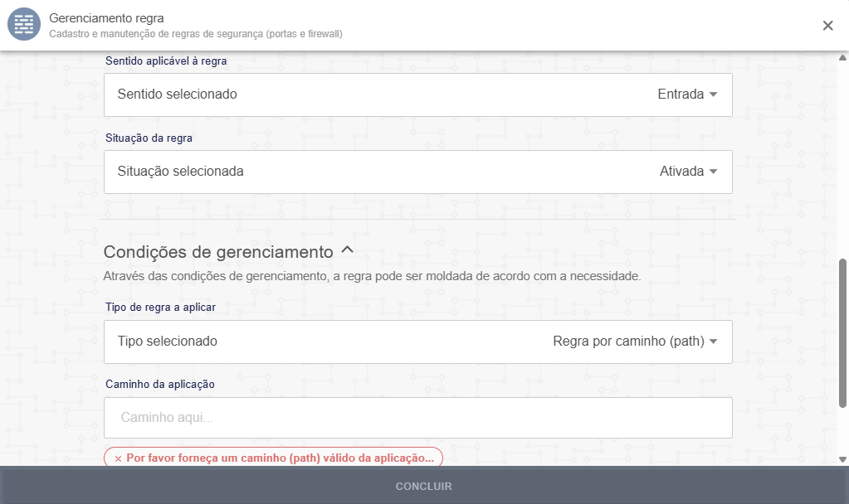Click the × icon in the error chip
The width and height of the screenshot is (849, 504).
click(x=118, y=458)
